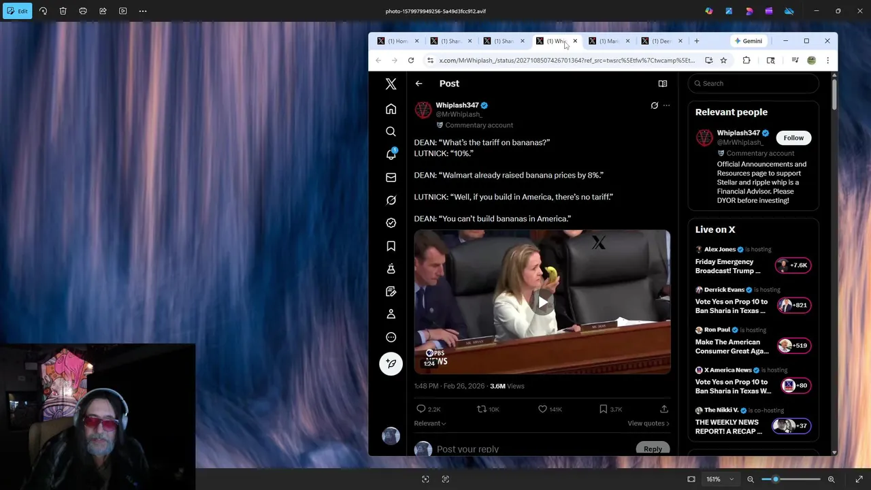The height and width of the screenshot is (490, 871).
Task: Delete the photo with trash icon
Action: (x=63, y=11)
